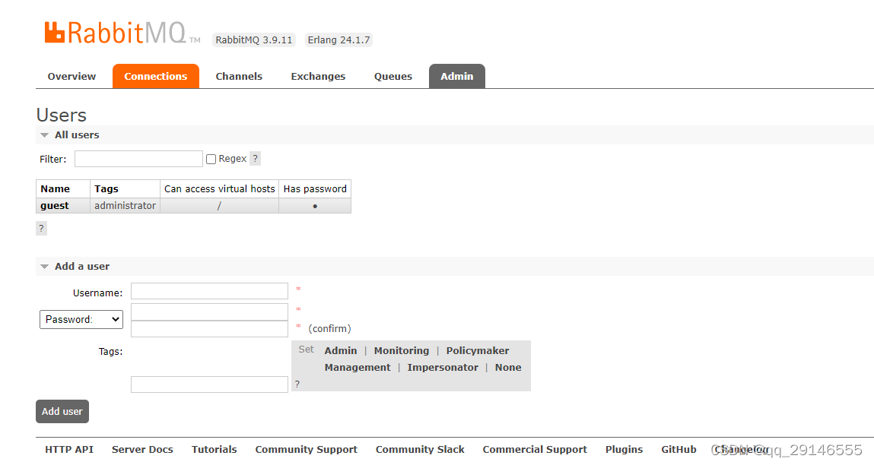Open Server Docs footer link
The image size is (874, 465).
(x=142, y=449)
